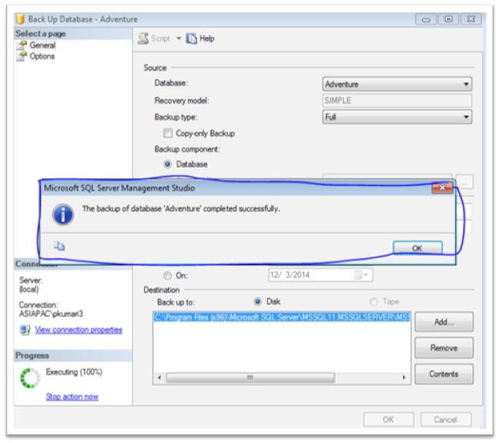Click the Add... destination button
This screenshot has width=499, height=443.
pyautogui.click(x=444, y=322)
